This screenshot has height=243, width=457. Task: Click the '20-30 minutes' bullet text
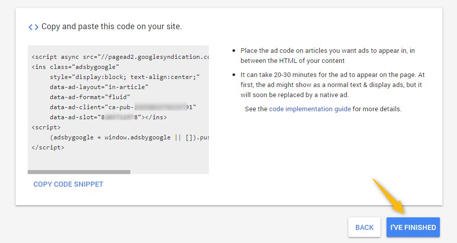click(x=332, y=85)
